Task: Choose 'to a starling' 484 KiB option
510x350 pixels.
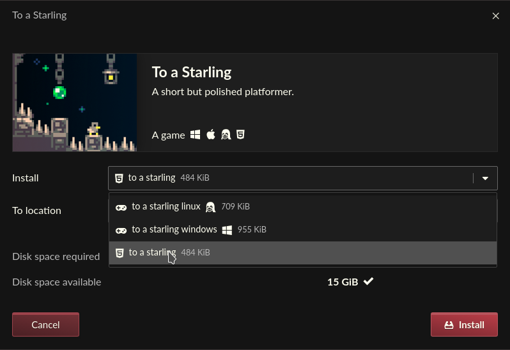Action: click(303, 253)
